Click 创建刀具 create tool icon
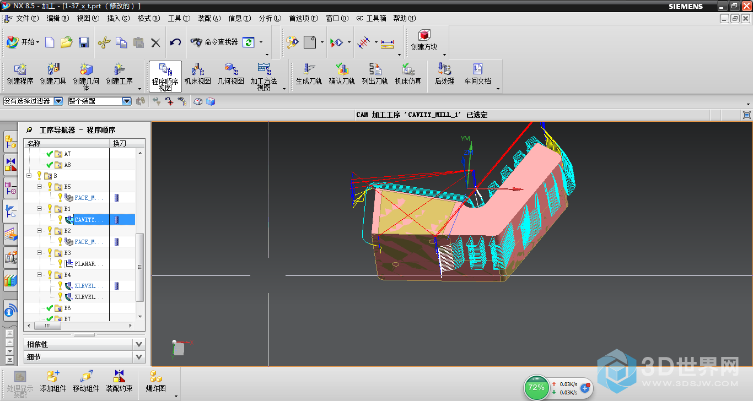The height and width of the screenshot is (401, 753). point(53,74)
